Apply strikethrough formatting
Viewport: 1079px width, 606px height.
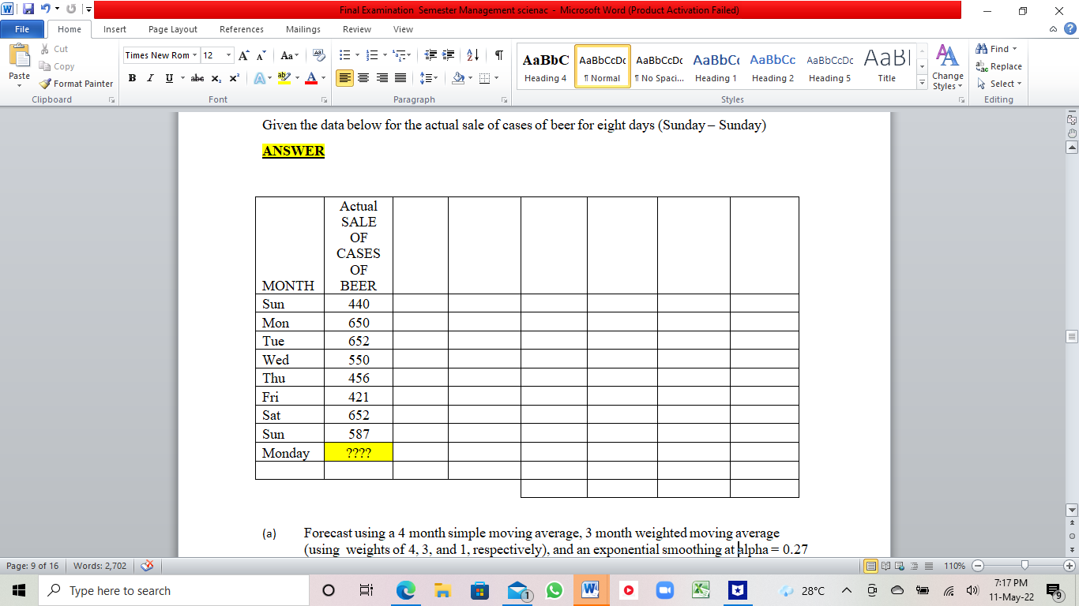click(x=197, y=78)
